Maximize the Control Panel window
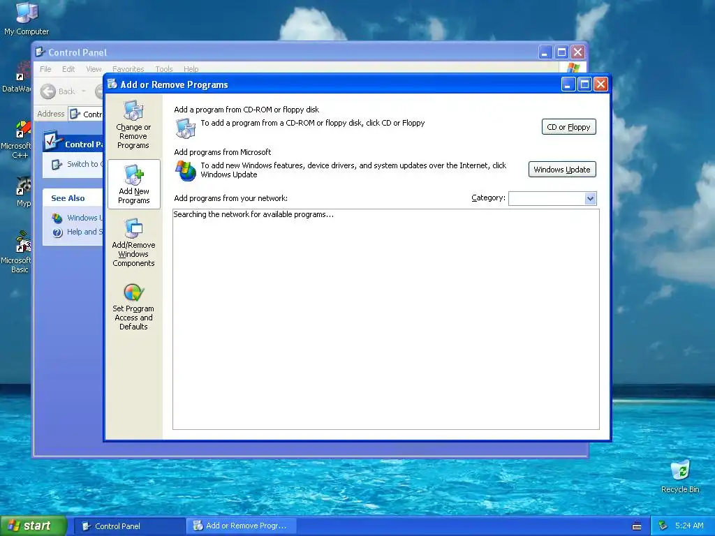Image resolution: width=715 pixels, height=536 pixels. (x=561, y=52)
